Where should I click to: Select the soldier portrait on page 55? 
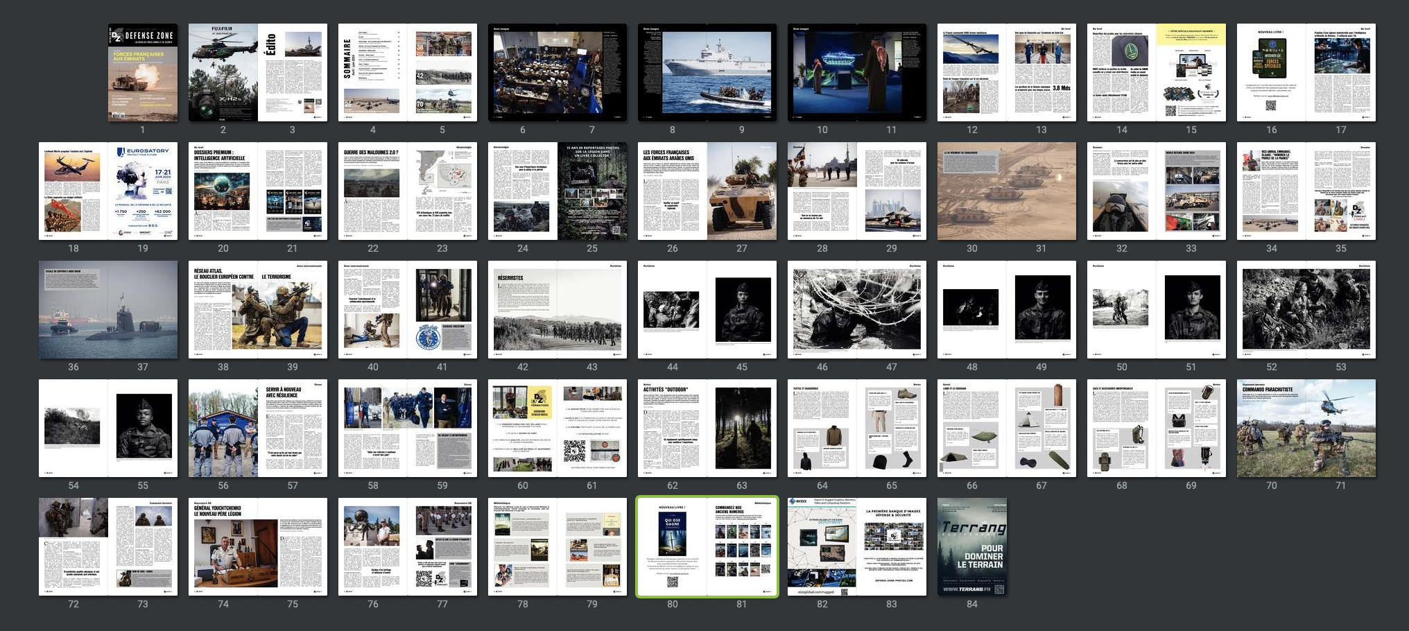pyautogui.click(x=143, y=429)
